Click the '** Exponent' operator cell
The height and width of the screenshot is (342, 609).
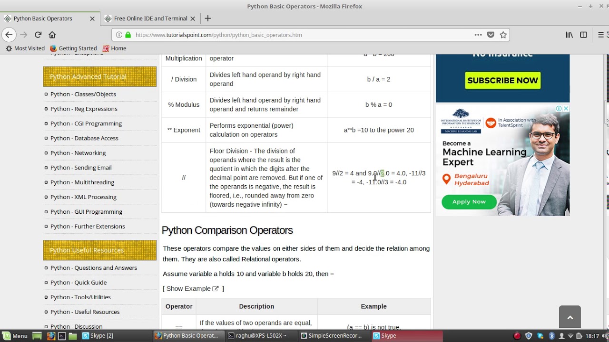[x=184, y=130]
